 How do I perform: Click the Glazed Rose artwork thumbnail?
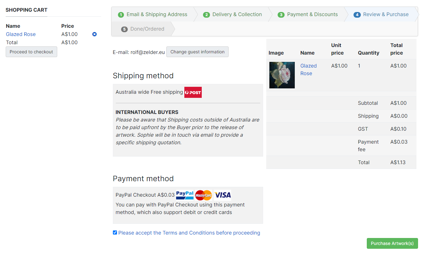click(282, 75)
